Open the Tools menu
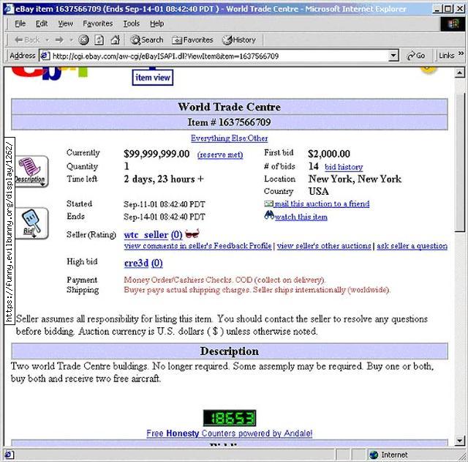 tap(132, 23)
